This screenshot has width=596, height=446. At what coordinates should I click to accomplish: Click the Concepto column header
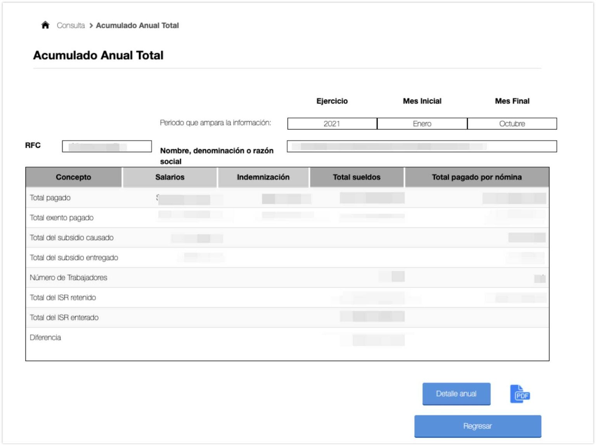(73, 177)
